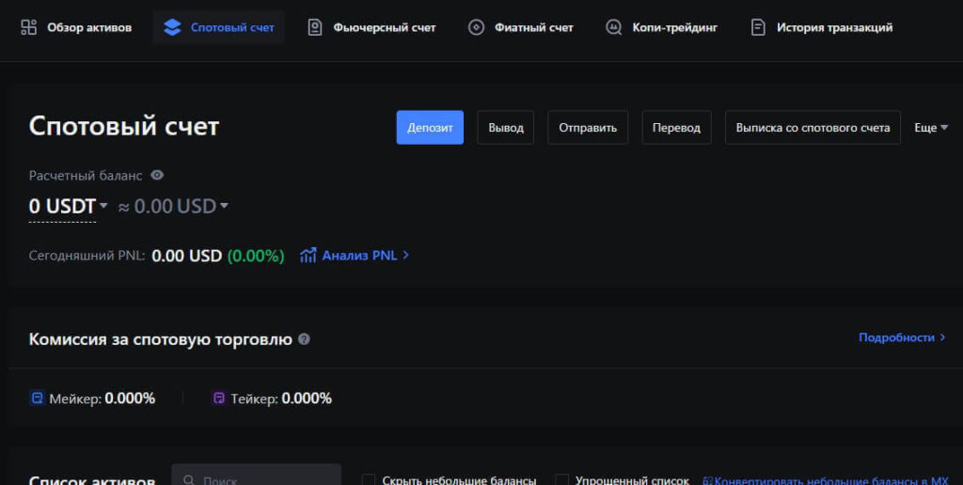Image resolution: width=963 pixels, height=485 pixels.
Task: Click the Копи-трейдинг icon
Action: point(614,27)
